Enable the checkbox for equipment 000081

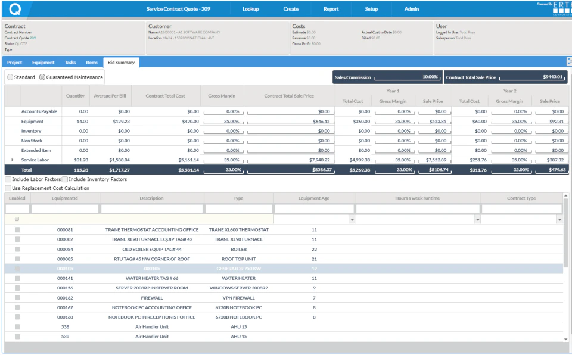tap(17, 229)
